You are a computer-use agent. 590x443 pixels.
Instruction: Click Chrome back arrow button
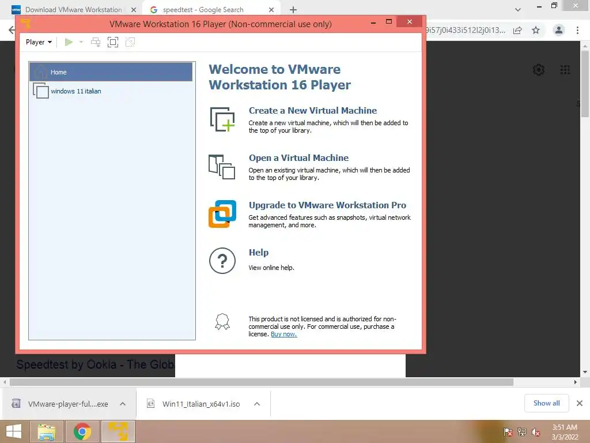click(x=12, y=30)
